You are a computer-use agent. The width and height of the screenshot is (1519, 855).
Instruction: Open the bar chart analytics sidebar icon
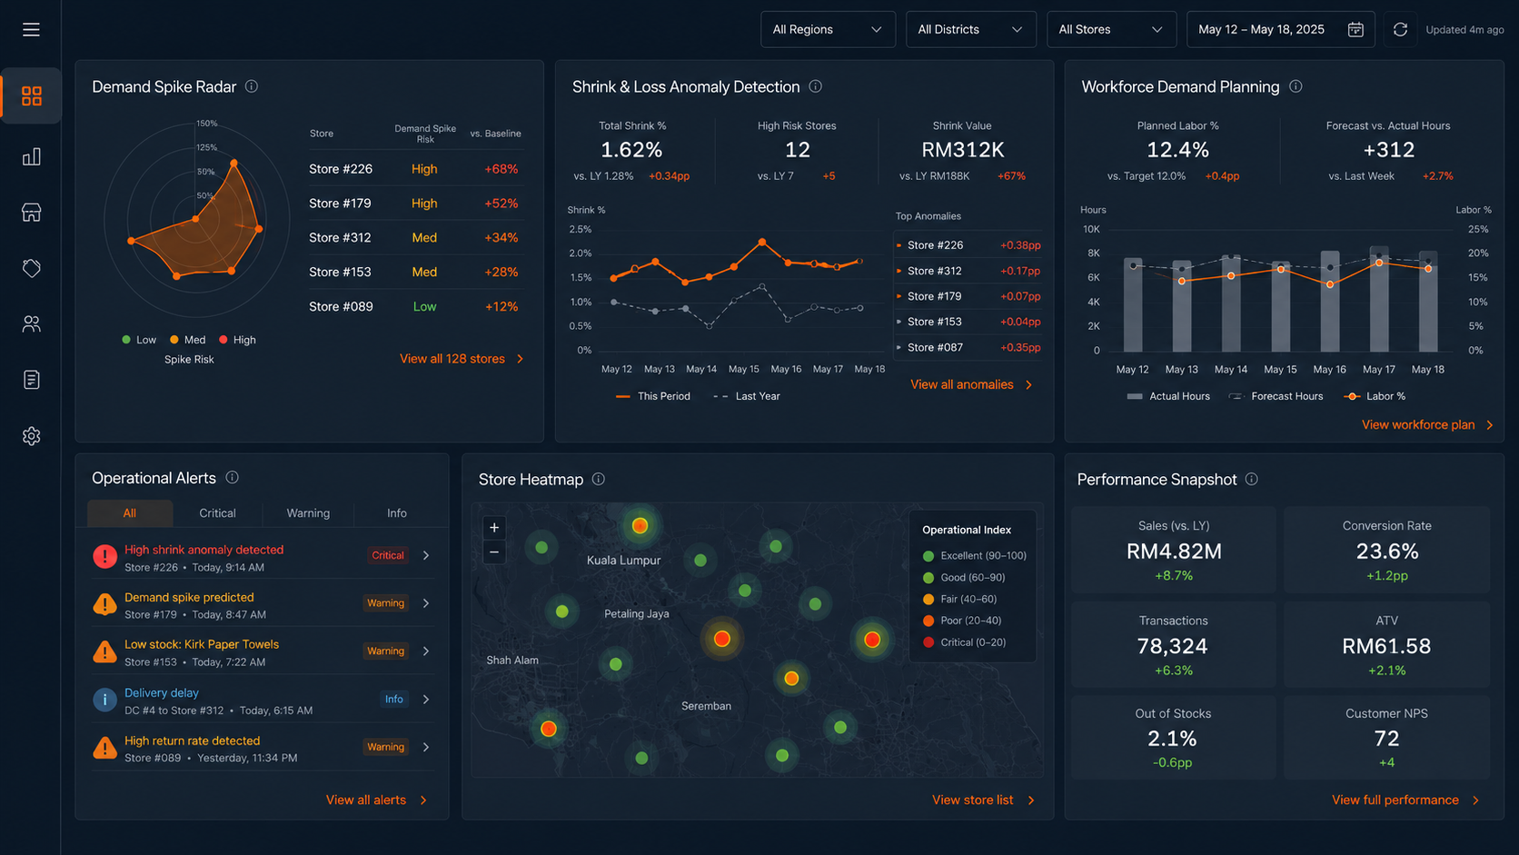pyautogui.click(x=32, y=156)
